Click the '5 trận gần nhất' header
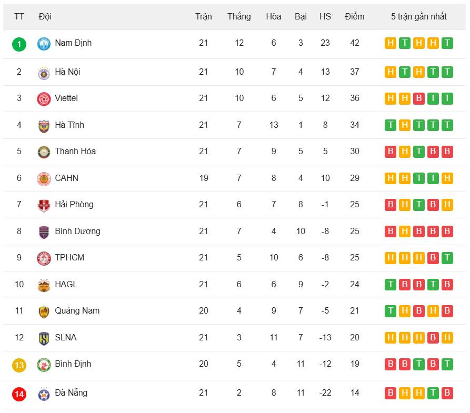The width and height of the screenshot is (470, 413). 418,16
